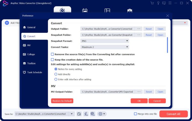Open folder icon next to Save to path
The height and width of the screenshot is (121, 192).
[79, 114]
